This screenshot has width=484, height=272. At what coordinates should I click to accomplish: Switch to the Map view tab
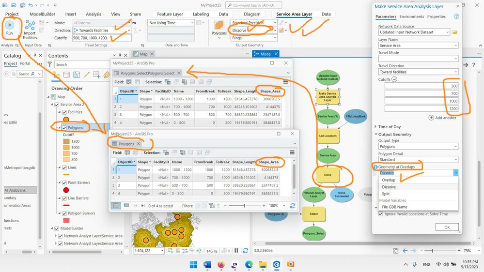tap(143, 54)
